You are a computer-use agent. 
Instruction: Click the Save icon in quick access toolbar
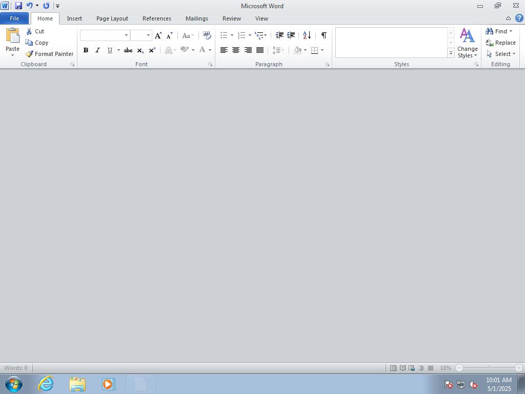(18, 6)
